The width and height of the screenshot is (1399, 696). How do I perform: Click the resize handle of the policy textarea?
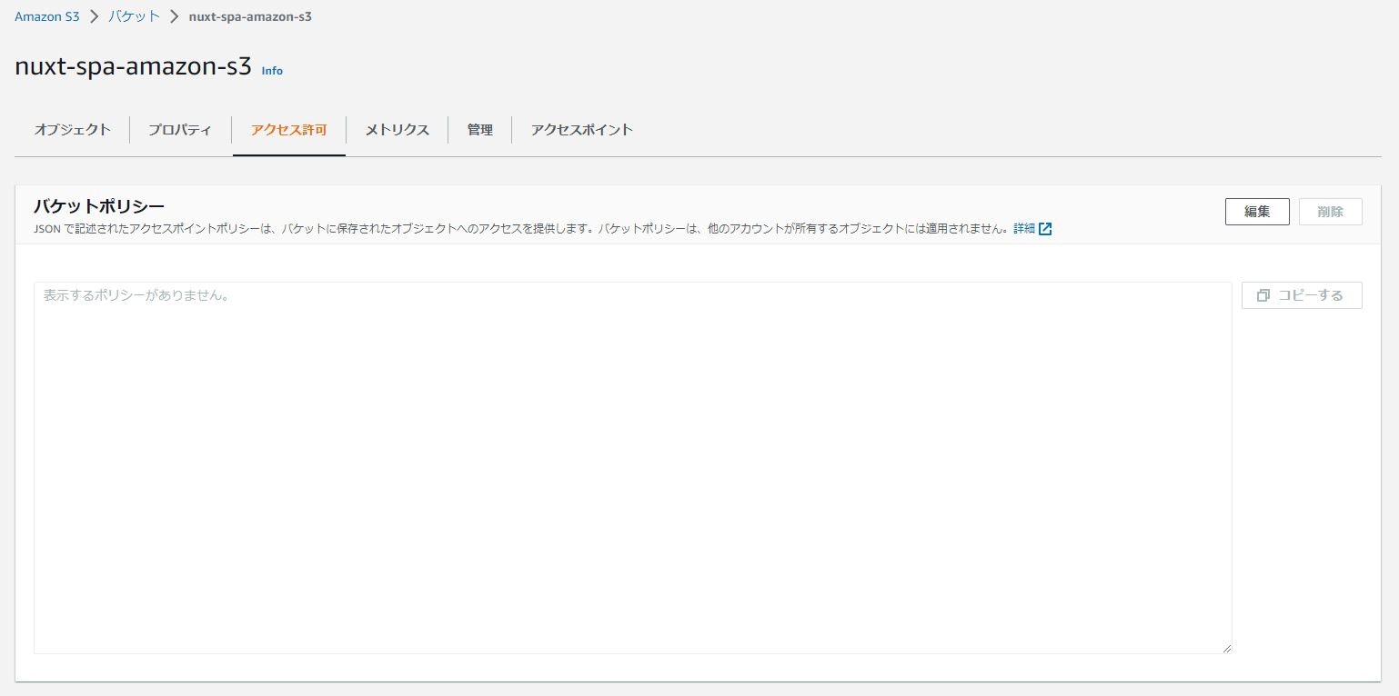pos(1227,648)
